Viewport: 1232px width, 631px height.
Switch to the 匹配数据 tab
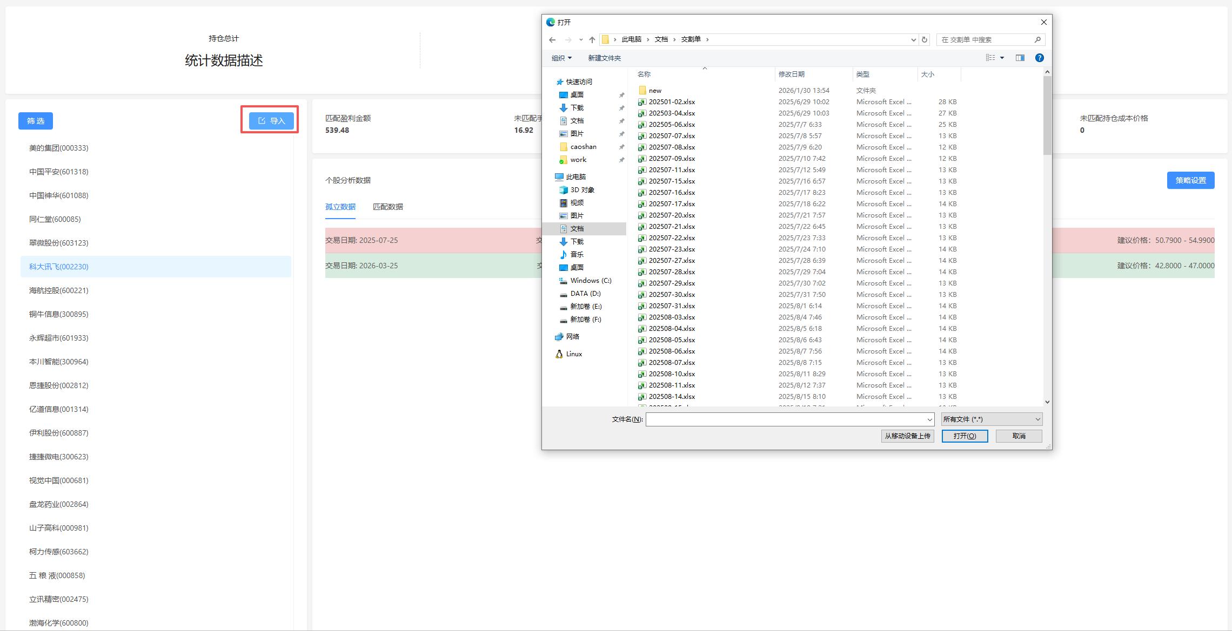click(387, 207)
